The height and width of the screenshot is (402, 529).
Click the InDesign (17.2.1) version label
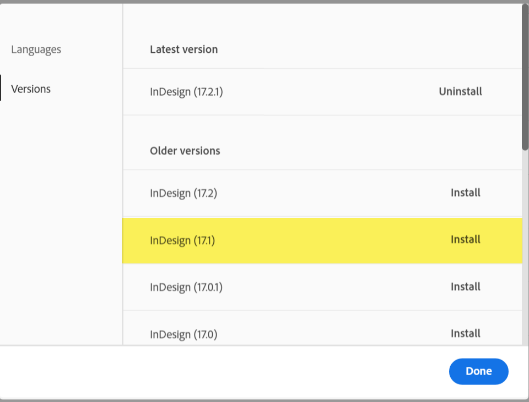186,91
